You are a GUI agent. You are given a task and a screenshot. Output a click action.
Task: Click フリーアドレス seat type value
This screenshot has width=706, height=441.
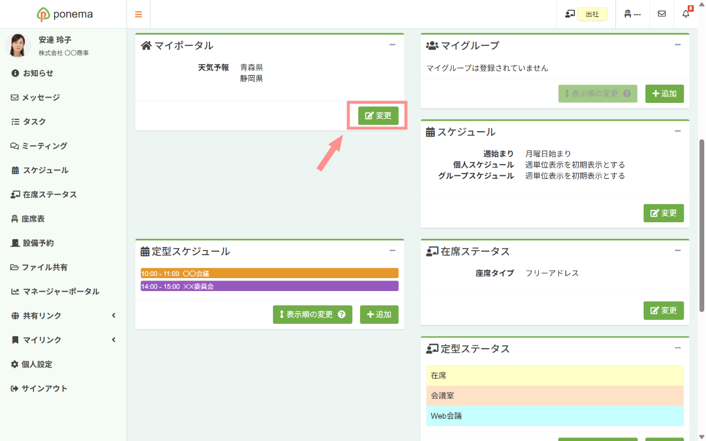point(552,273)
